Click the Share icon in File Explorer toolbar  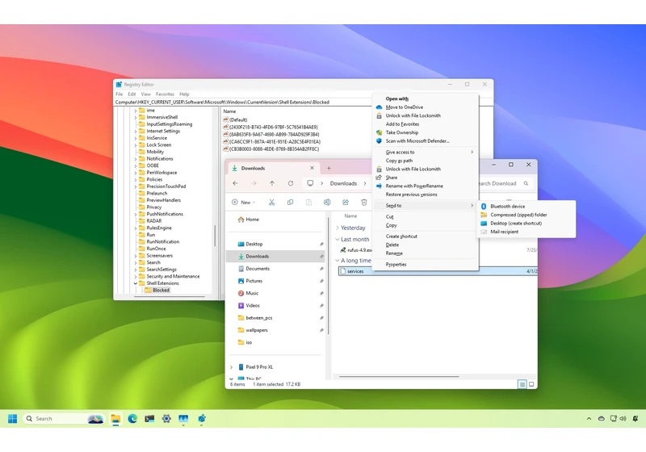click(346, 202)
